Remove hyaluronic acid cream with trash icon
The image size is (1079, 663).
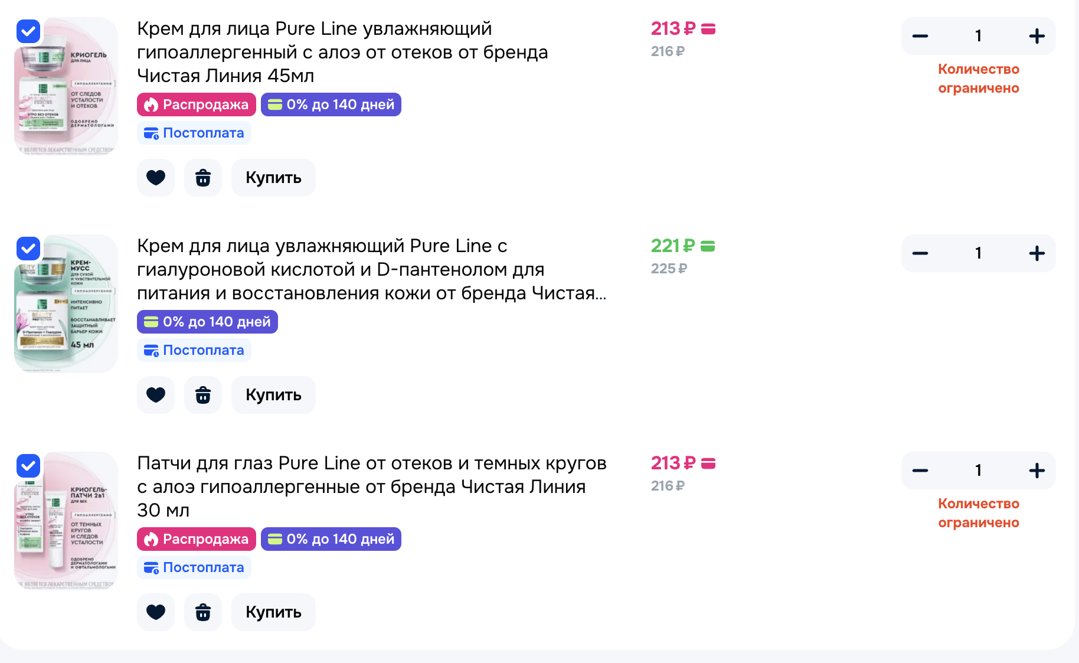coord(203,395)
